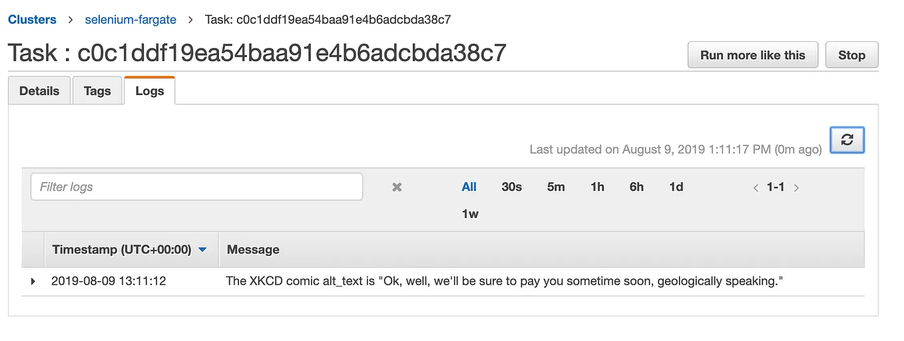Sort logs by Timestamp column arrow

click(x=203, y=250)
